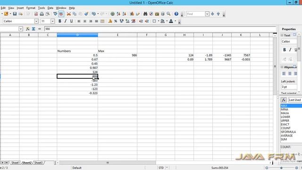Image resolution: width=302 pixels, height=170 pixels.
Task: Click the Undo icon
Action: point(93,14)
